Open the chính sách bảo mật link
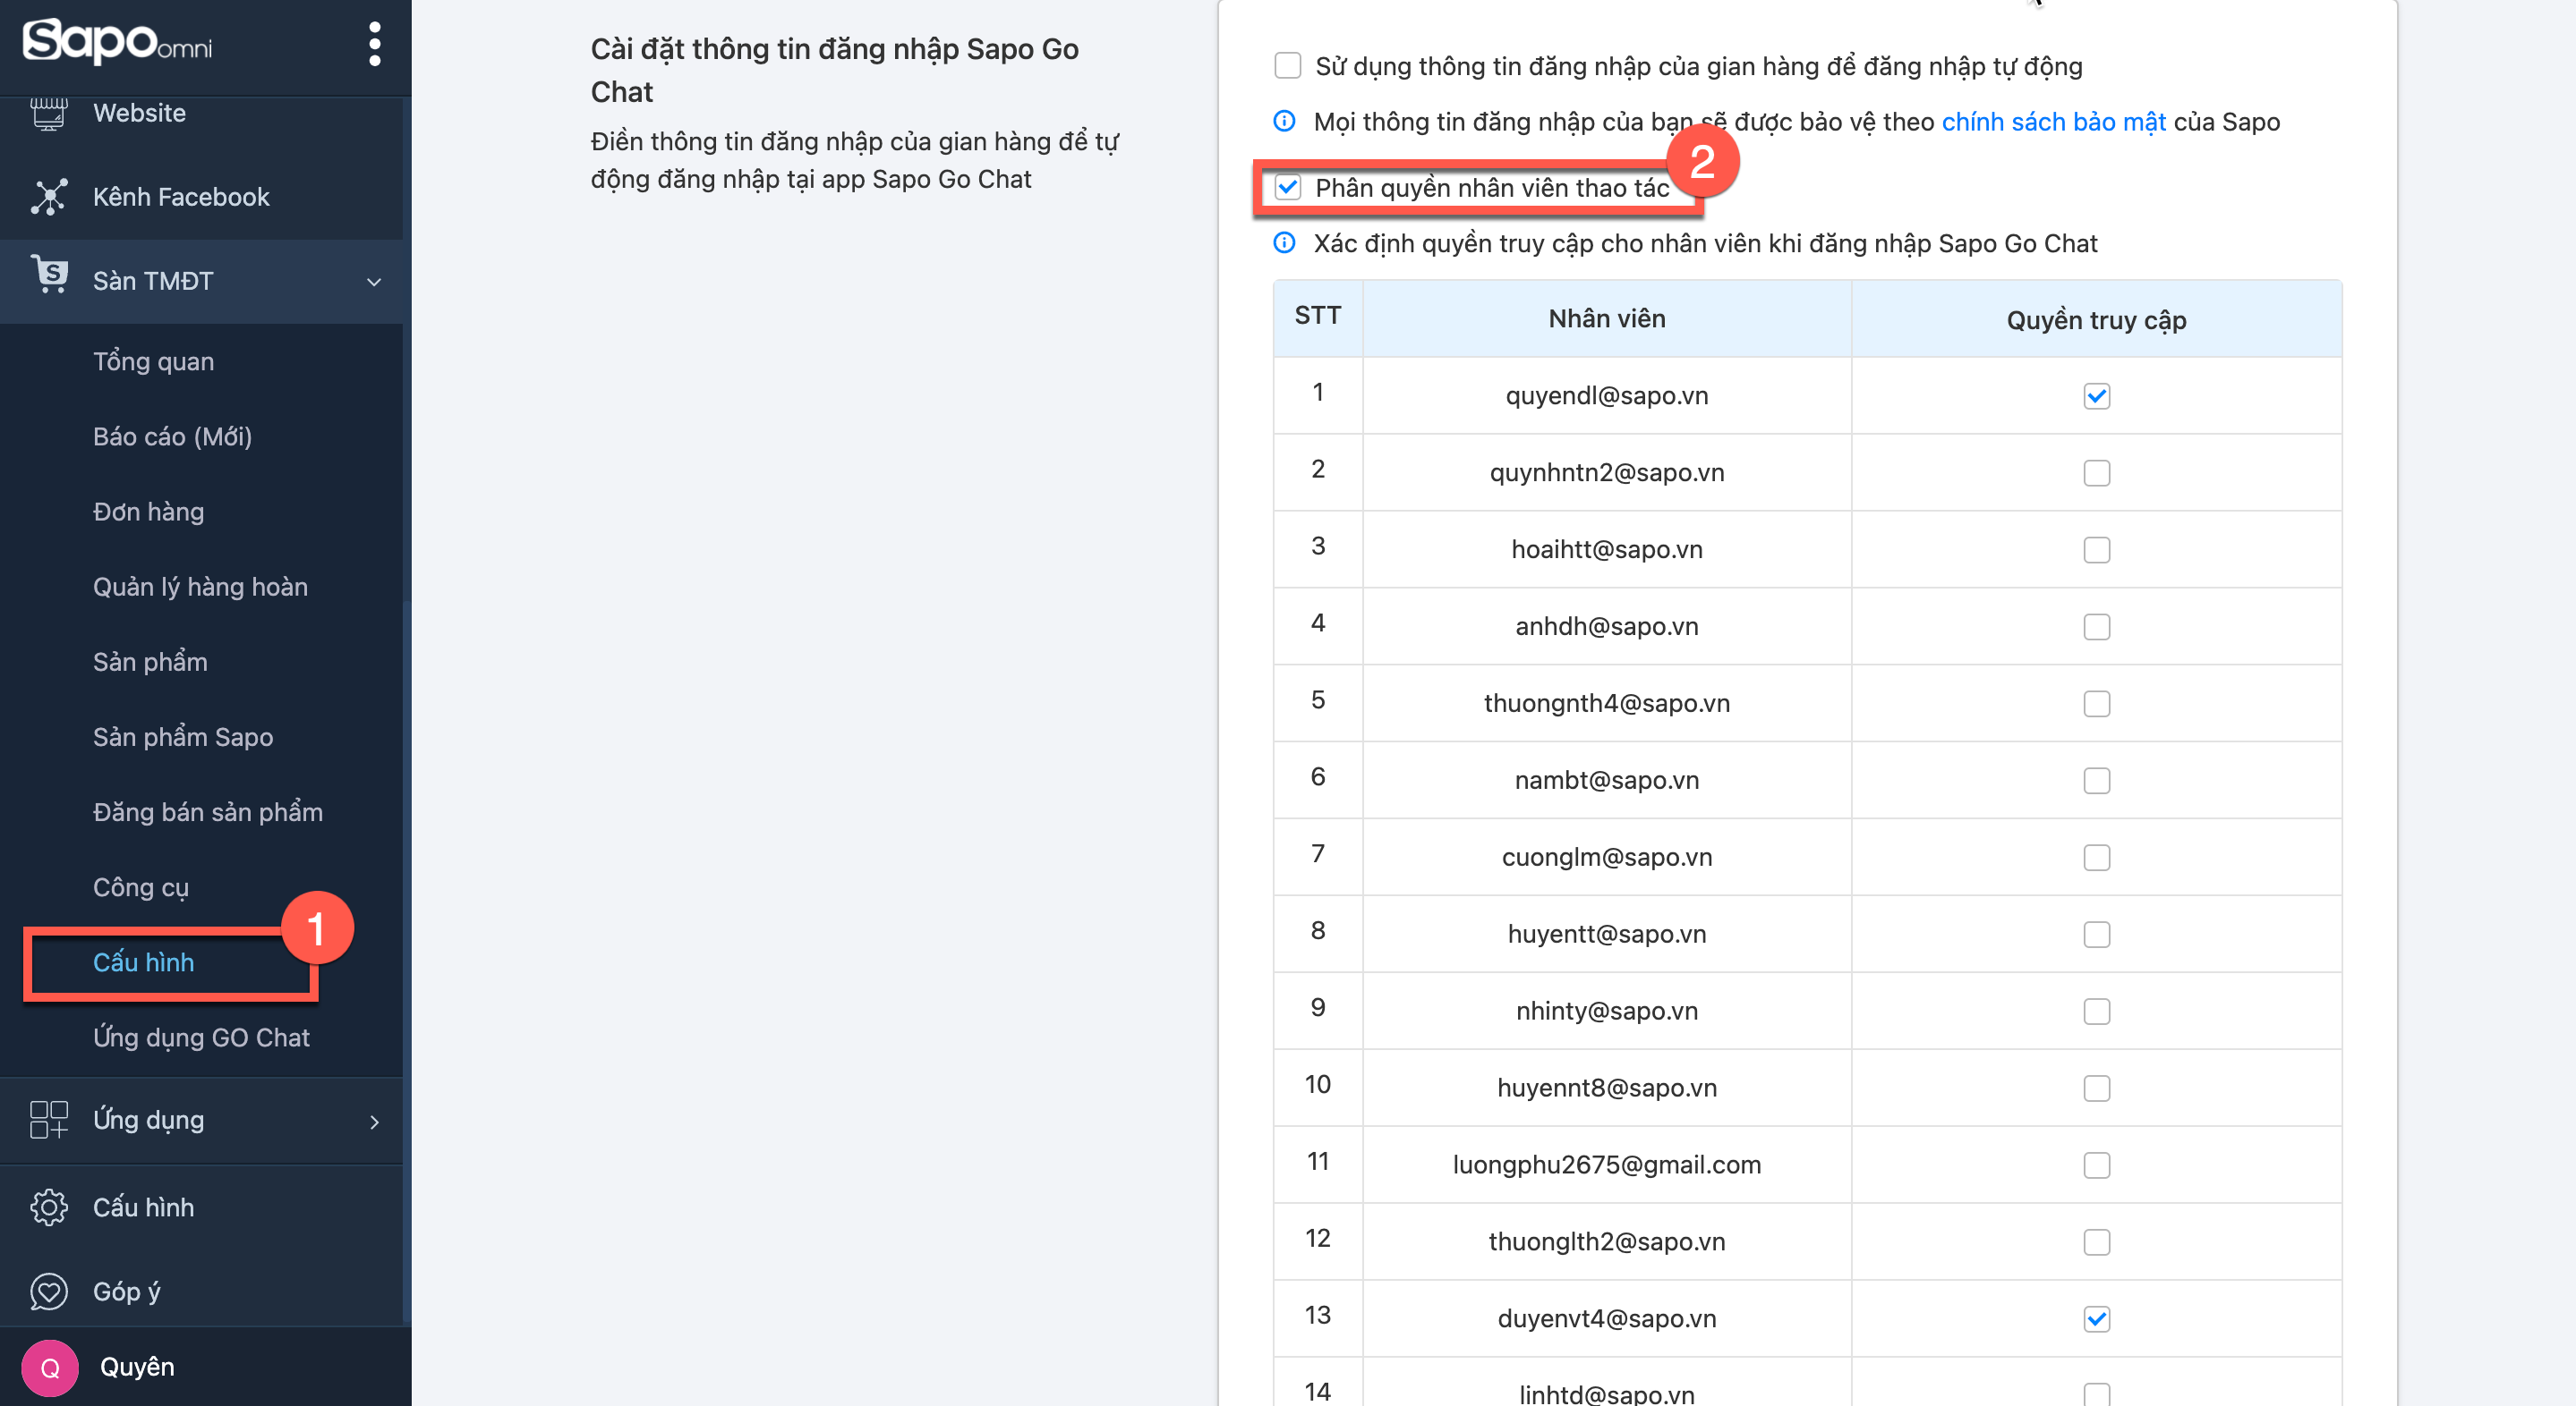The width and height of the screenshot is (2576, 1406). [2053, 122]
